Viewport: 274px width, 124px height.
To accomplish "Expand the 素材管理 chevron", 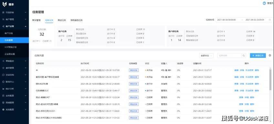I will click(26, 68).
